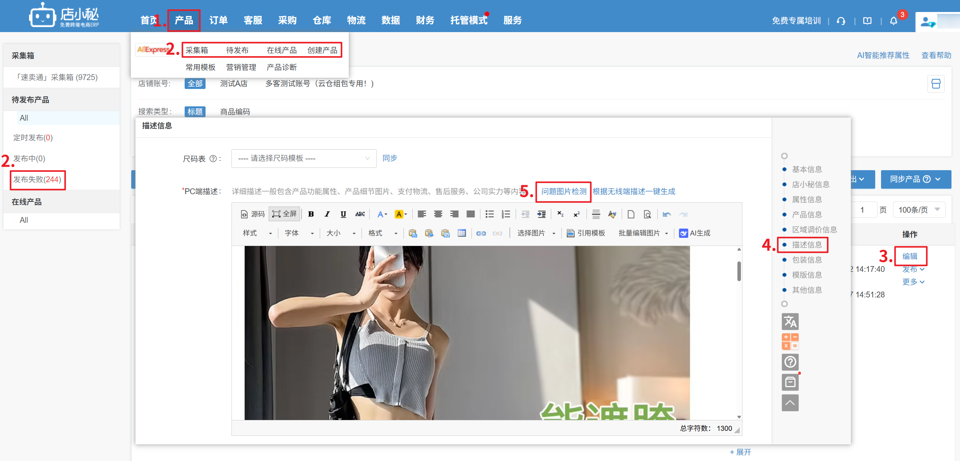Click the insert table icon
Screen dimensions: 960x461
tap(461, 233)
